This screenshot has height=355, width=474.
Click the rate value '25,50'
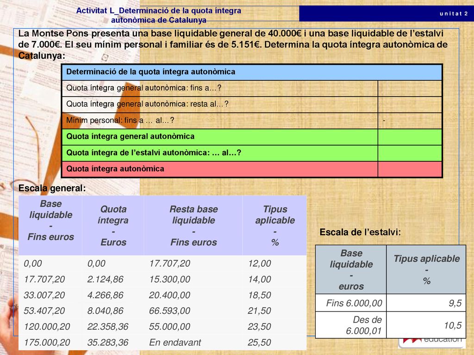259,343
